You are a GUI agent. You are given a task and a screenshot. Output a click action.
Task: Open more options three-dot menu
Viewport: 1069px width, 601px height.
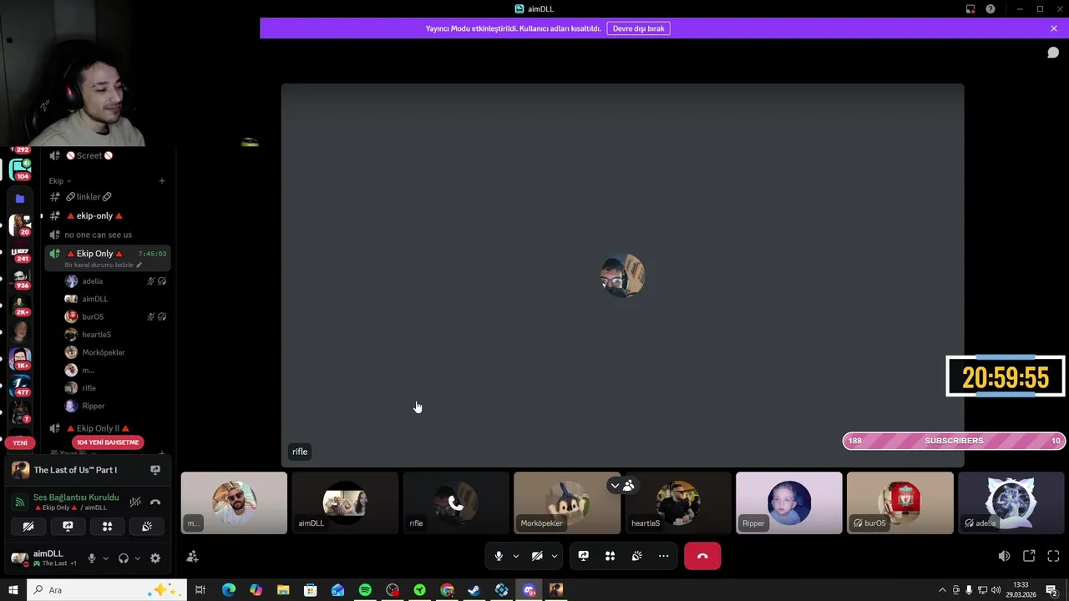pyautogui.click(x=664, y=556)
